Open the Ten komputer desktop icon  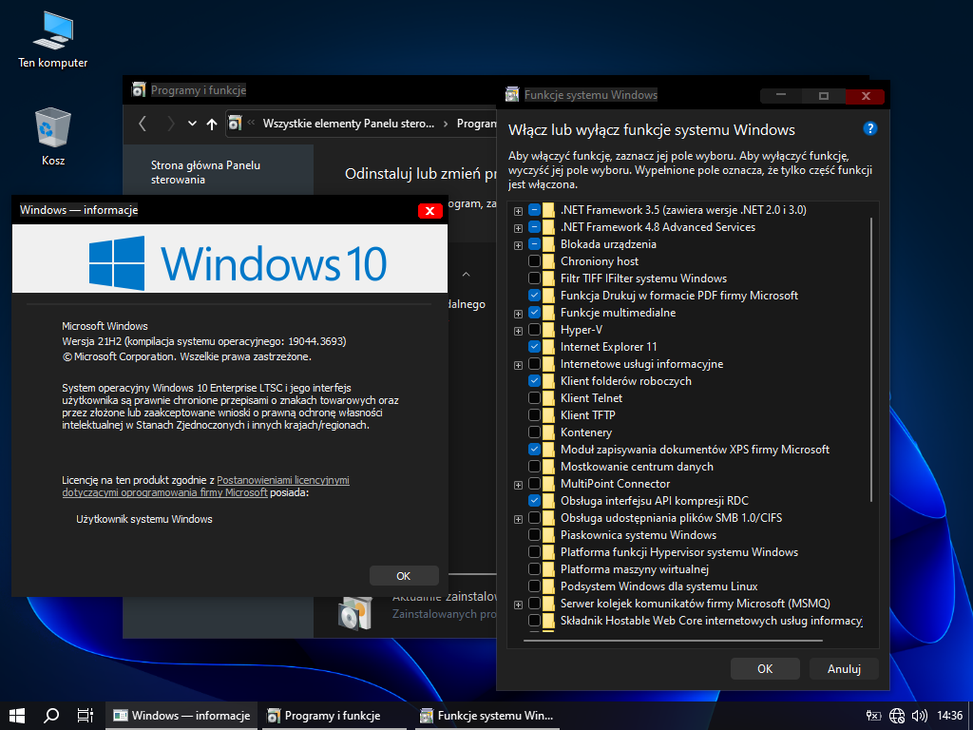53,38
